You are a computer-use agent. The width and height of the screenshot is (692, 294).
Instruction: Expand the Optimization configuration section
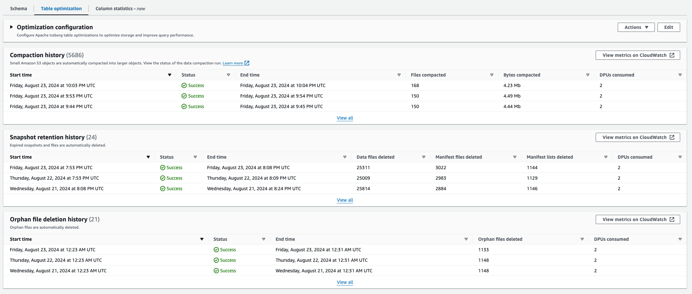(12, 27)
